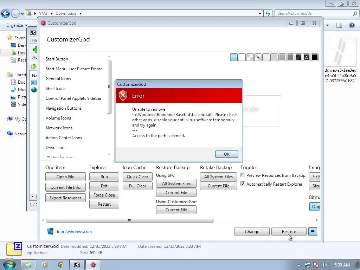Image resolution: width=360 pixels, height=270 pixels.
Task: Select Start Button in the item list
Action: pos(57,59)
